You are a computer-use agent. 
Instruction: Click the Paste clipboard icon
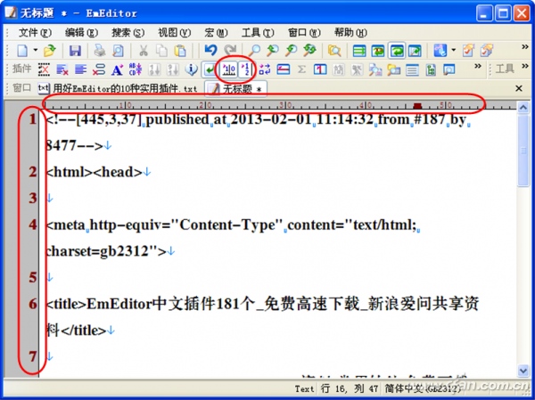coord(180,51)
